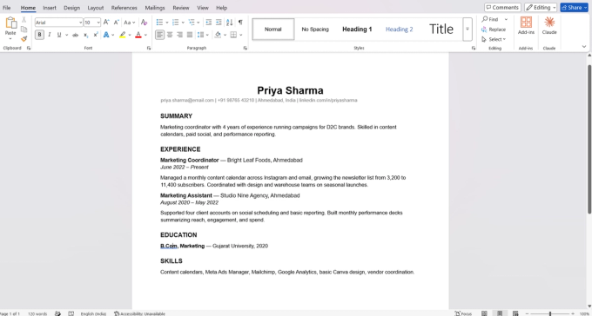Adjust the zoom slider in status bar
Viewport: 592px width, 316px height.
pos(550,313)
